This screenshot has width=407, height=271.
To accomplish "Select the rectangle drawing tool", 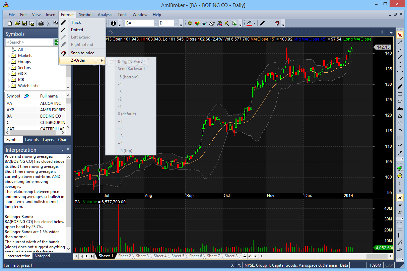I will coord(400,94).
